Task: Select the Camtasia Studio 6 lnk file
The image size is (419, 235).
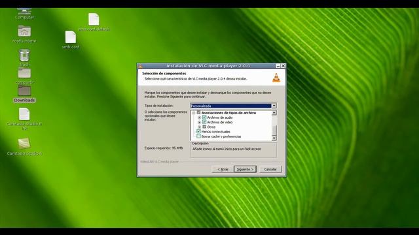Action: click(x=24, y=114)
